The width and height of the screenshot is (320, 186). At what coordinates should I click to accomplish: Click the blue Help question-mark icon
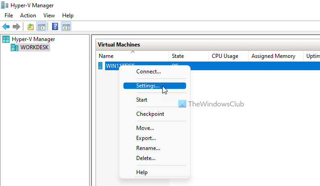[55, 26]
